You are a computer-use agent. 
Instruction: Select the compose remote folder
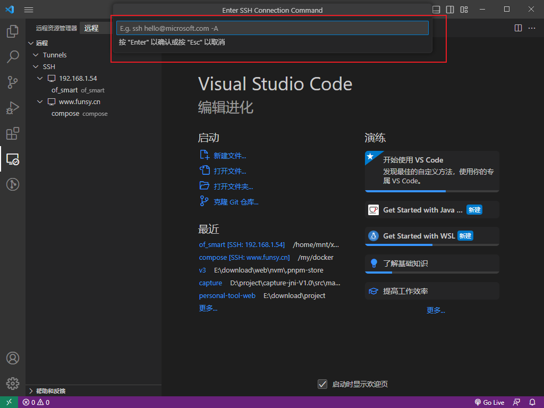[x=65, y=114]
